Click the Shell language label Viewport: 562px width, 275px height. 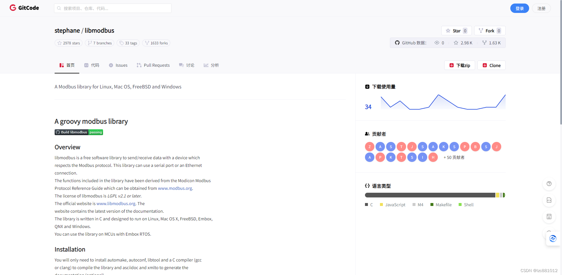(469, 205)
